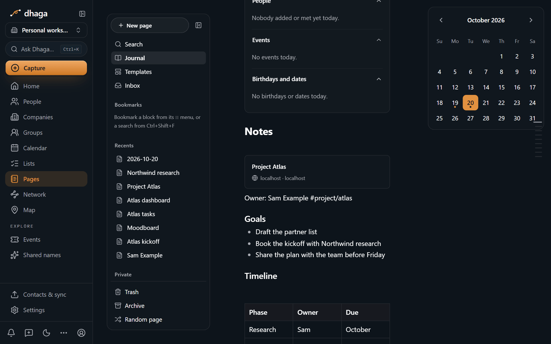This screenshot has width=551, height=344.
Task: Collapse the pages panel icon
Action: click(x=198, y=25)
